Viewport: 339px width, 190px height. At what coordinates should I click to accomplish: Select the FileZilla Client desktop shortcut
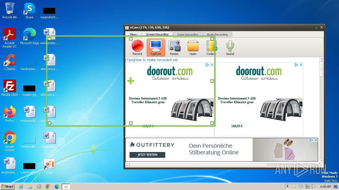[10, 88]
